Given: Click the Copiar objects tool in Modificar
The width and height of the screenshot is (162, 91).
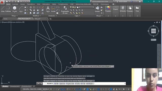Looking at the screenshot, I should tap(31, 10).
